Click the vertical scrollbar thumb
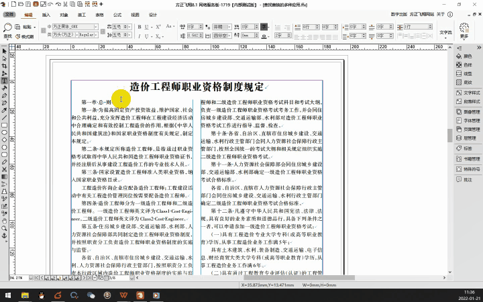Viewport: 483px width, 302px height. point(450,136)
